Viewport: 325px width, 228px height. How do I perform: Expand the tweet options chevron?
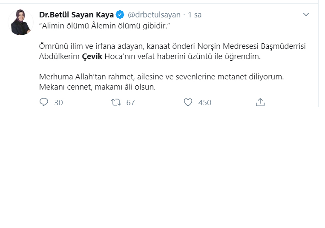click(x=306, y=15)
